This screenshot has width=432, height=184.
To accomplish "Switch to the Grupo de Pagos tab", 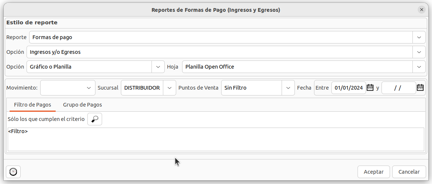I will tap(83, 105).
